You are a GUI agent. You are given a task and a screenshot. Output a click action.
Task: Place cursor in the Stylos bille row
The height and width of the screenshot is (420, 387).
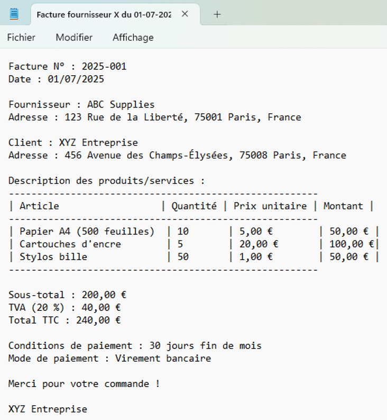point(53,257)
